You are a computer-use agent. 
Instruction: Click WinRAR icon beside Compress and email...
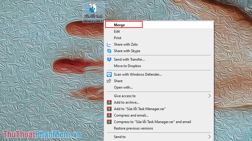[x=109, y=115]
